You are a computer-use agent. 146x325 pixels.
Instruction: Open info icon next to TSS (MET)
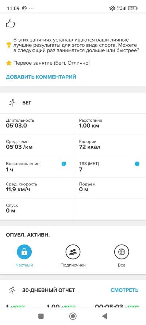[x=137, y=164]
